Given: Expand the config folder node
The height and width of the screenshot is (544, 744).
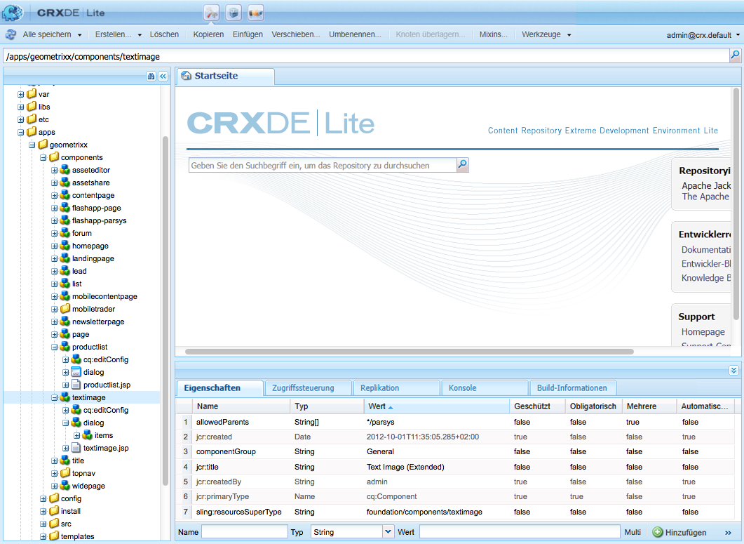Looking at the screenshot, I should [x=43, y=498].
